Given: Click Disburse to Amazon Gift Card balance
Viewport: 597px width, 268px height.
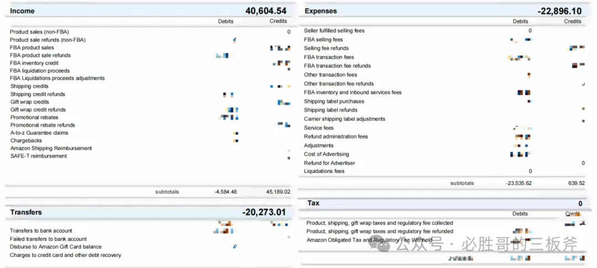Looking at the screenshot, I should click(56, 246).
